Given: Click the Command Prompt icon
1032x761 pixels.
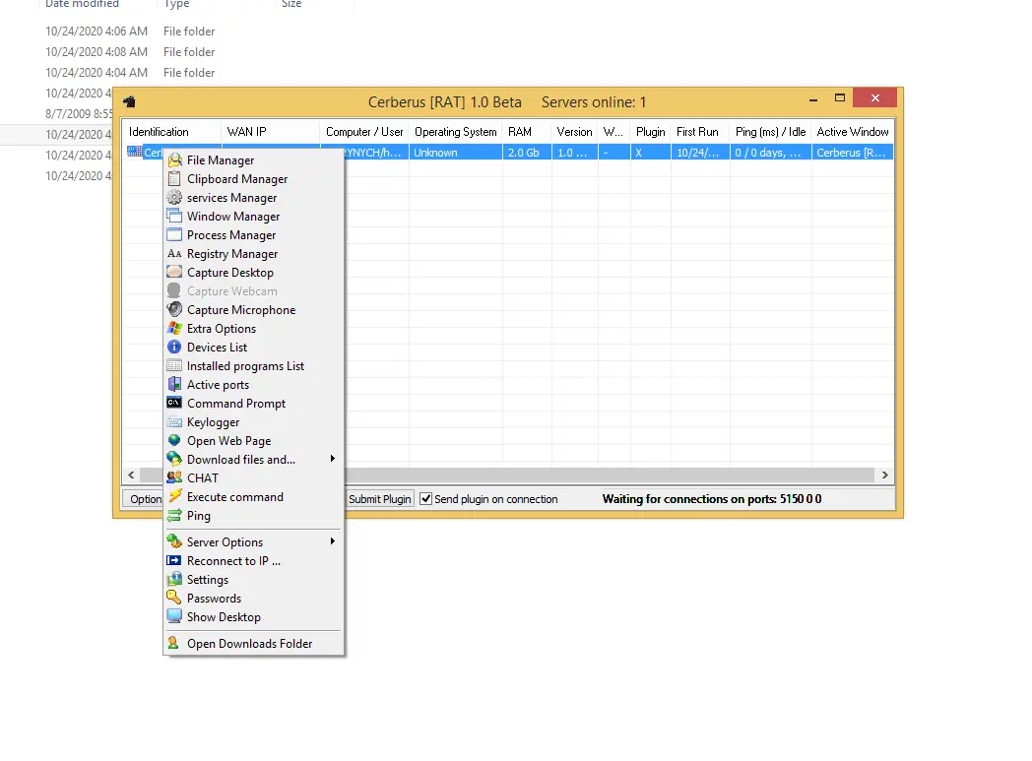Looking at the screenshot, I should coord(174,404).
